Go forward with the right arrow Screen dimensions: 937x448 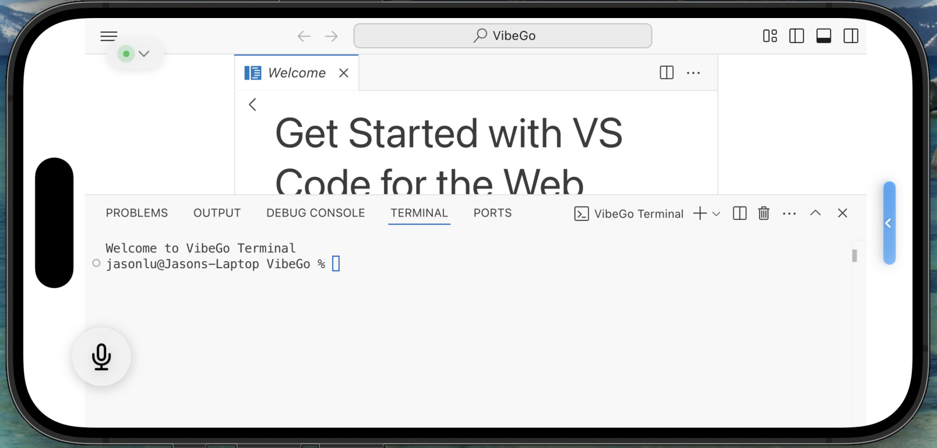point(332,36)
